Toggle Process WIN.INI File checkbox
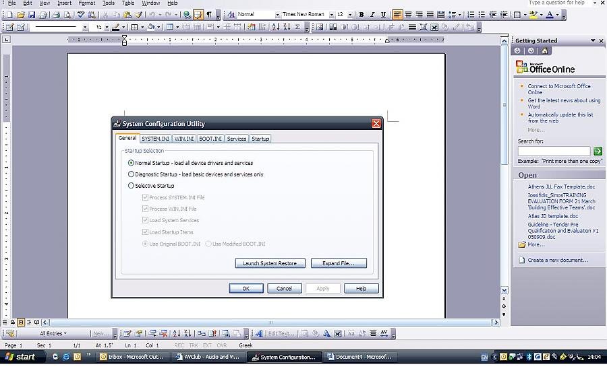 [x=145, y=209]
